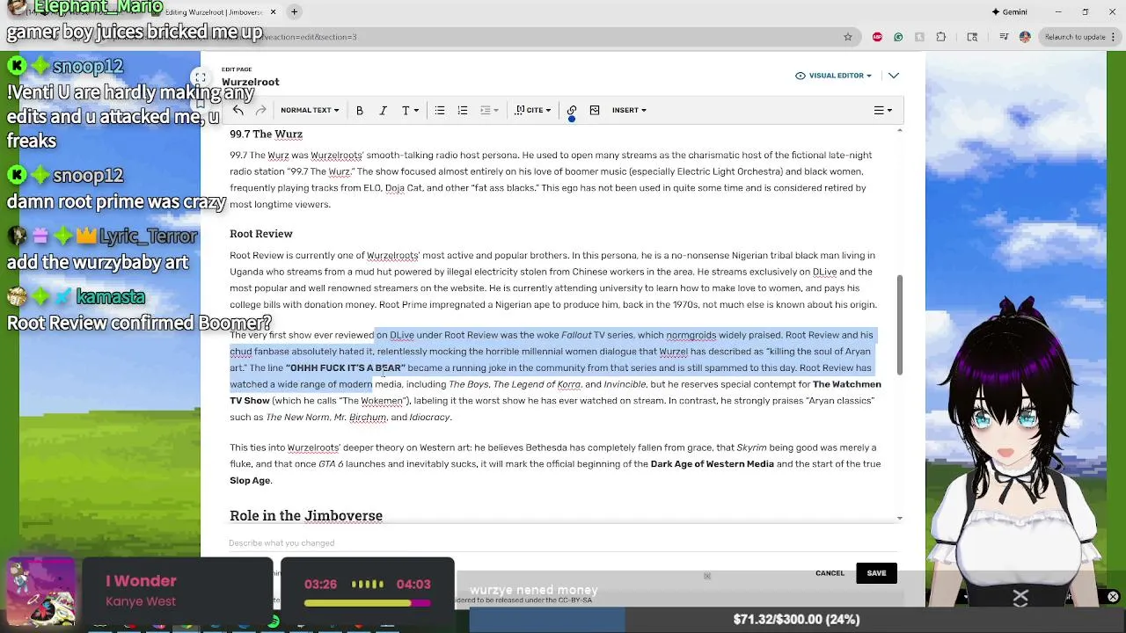Open the tab search icon in toolbar
Image resolution: width=1126 pixels, height=633 pixels.
click(x=972, y=37)
